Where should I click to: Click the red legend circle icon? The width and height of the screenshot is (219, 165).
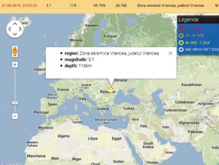point(181,28)
